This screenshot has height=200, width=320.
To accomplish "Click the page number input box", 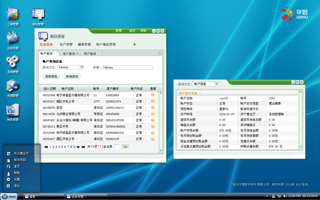I will [x=117, y=147].
